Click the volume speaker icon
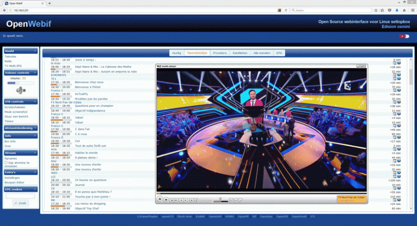417x226 pixels. pos(21,90)
